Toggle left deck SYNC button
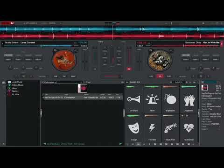This screenshot has width=224, height=168. [x=73, y=76]
